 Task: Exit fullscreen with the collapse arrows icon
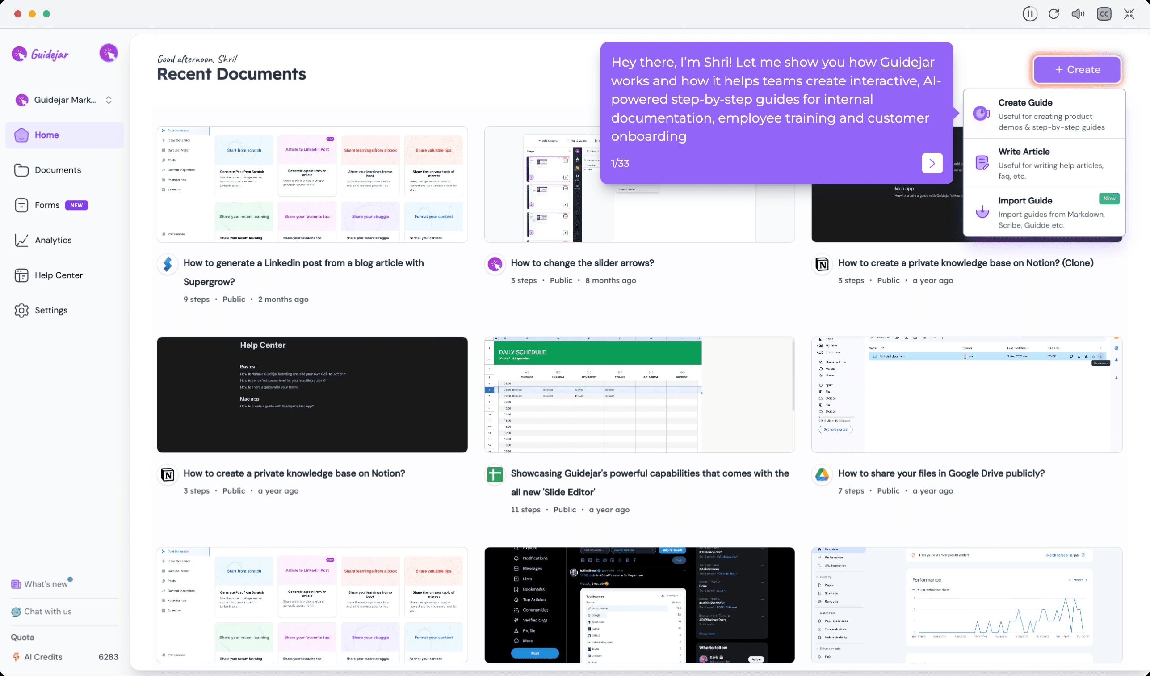point(1129,14)
